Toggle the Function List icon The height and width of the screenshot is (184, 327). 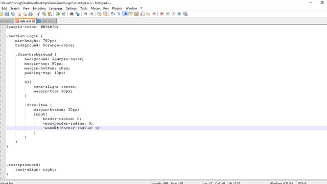point(142,14)
